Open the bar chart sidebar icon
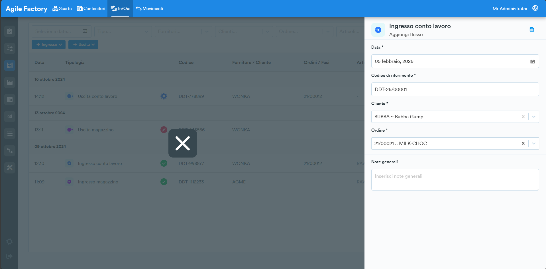The image size is (546, 269). (x=10, y=100)
